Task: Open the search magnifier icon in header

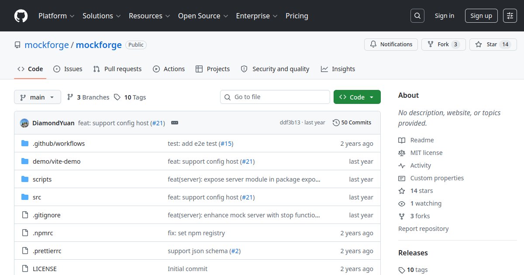Action: tap(417, 16)
